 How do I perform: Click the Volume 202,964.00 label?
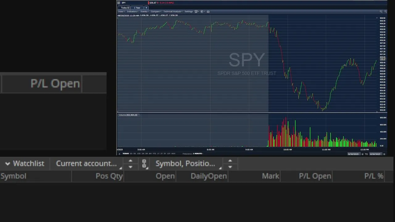[128, 115]
